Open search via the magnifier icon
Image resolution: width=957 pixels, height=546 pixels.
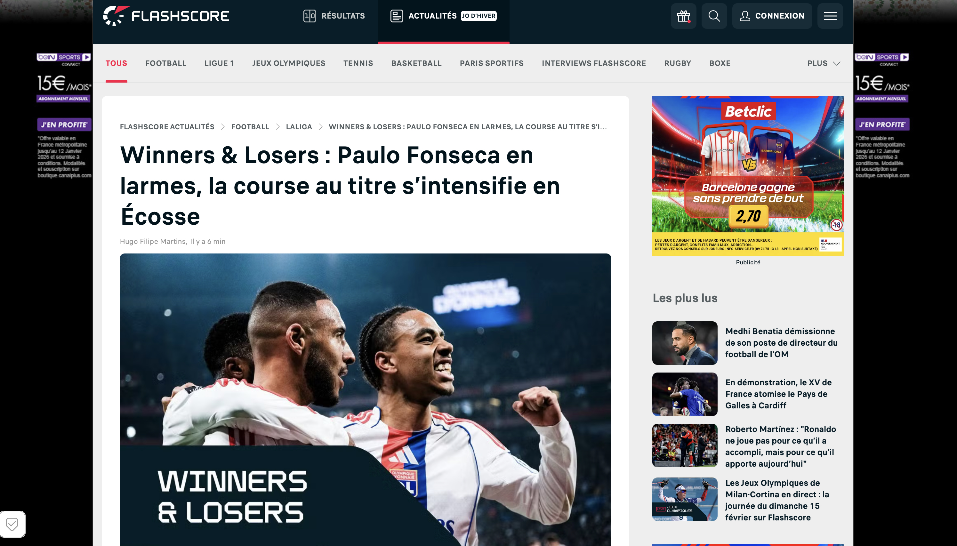coord(714,16)
